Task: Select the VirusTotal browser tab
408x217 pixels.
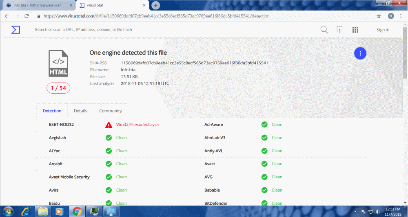Action: 113,5
